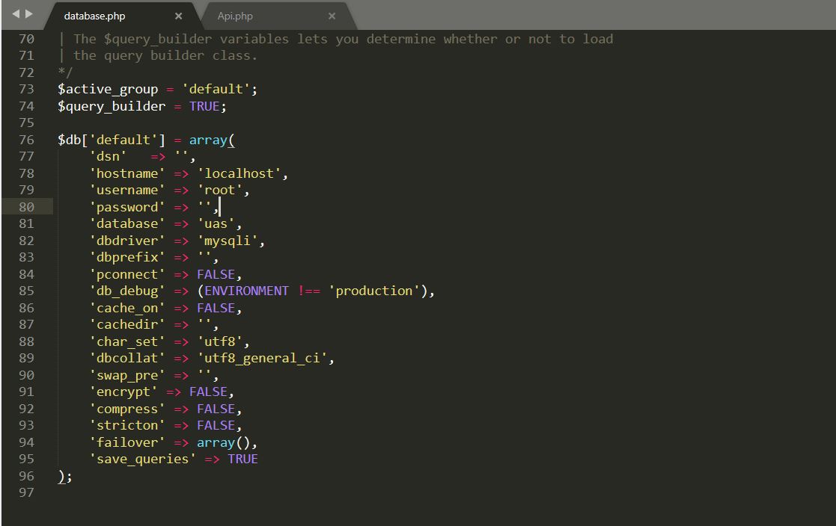Click $db['default'] declaration

tap(112, 140)
